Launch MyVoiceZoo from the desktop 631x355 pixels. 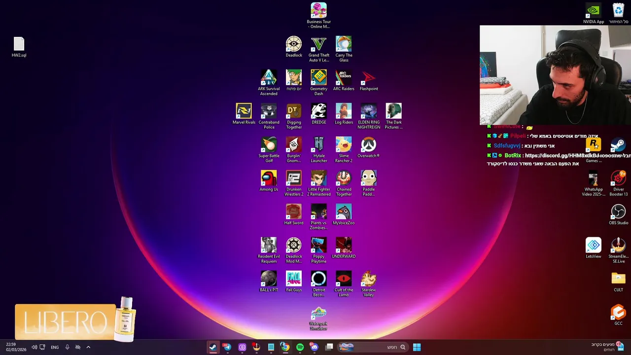344,214
